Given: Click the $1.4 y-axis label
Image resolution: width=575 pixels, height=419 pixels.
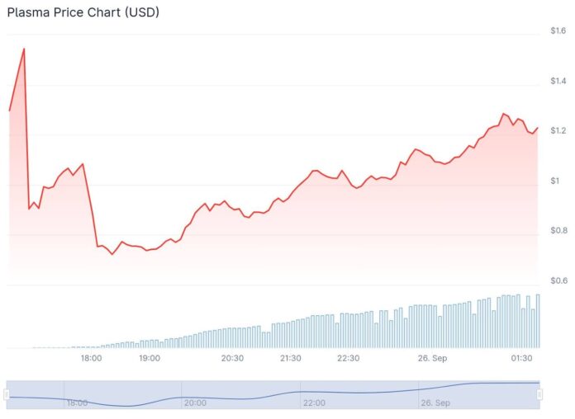Looking at the screenshot, I should 558,81.
